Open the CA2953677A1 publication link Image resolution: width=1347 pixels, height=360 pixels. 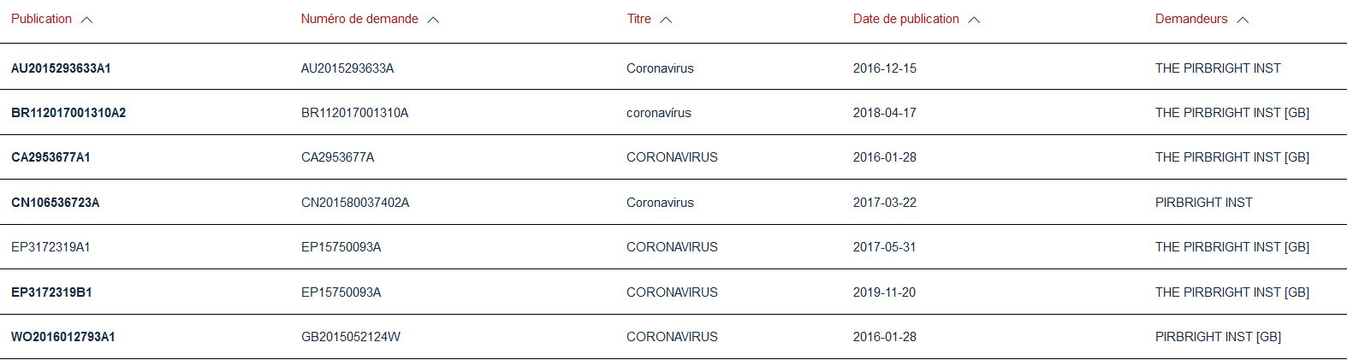(x=50, y=157)
